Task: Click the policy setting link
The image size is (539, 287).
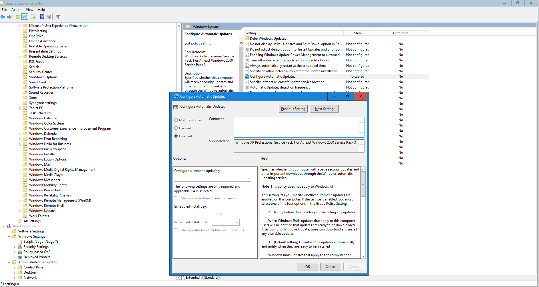Action: click(201, 43)
